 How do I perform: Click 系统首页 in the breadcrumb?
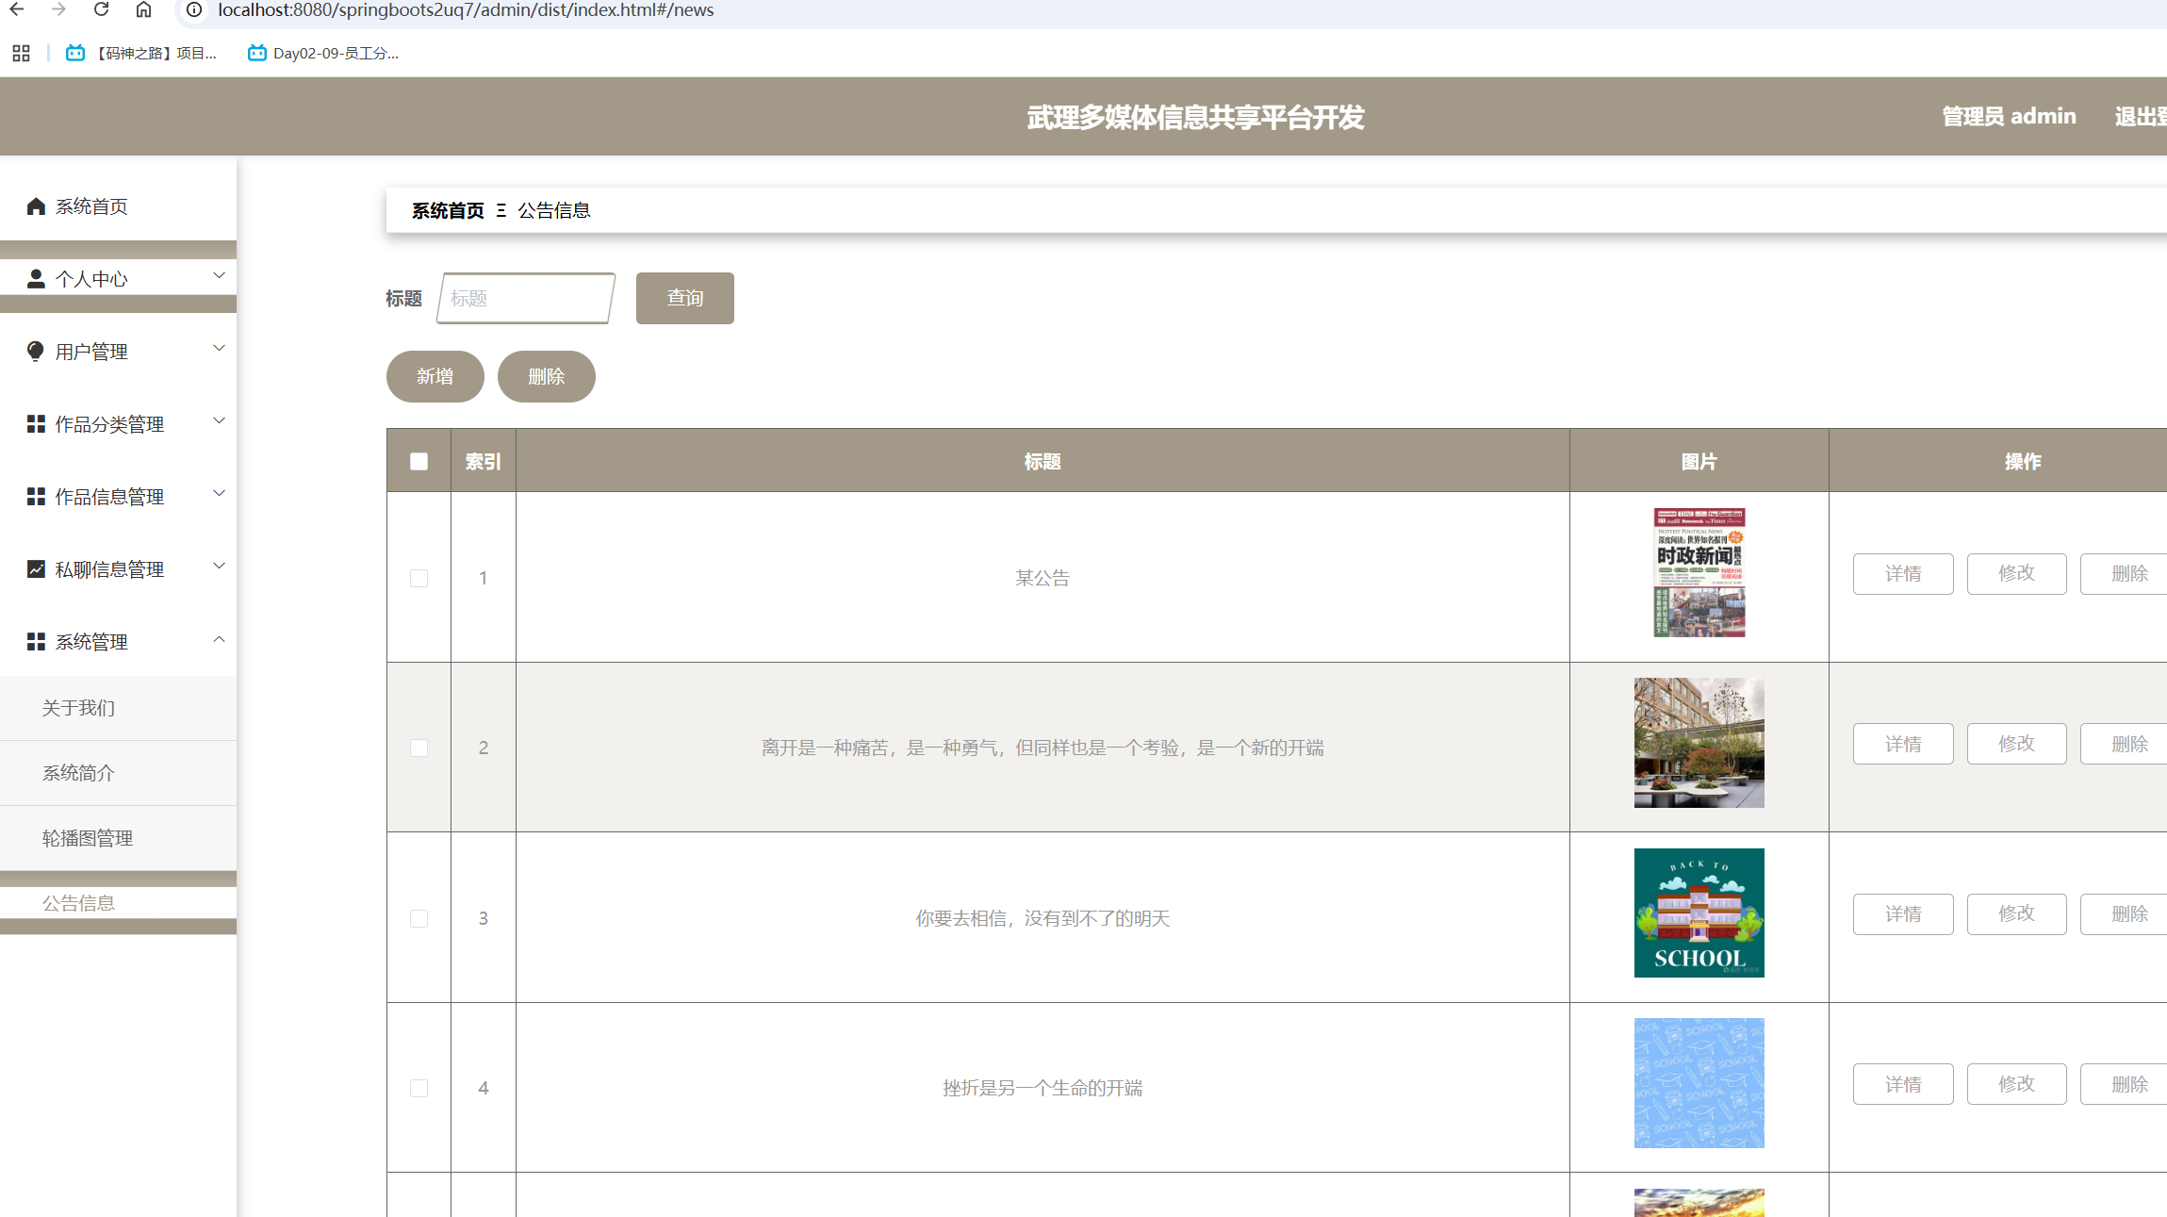click(448, 210)
